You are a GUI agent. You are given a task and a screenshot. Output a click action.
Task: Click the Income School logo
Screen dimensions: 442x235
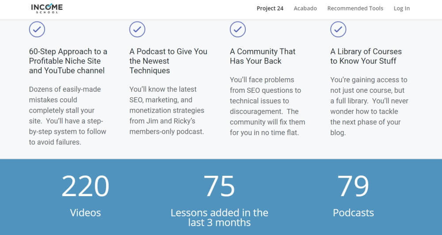pos(47,8)
